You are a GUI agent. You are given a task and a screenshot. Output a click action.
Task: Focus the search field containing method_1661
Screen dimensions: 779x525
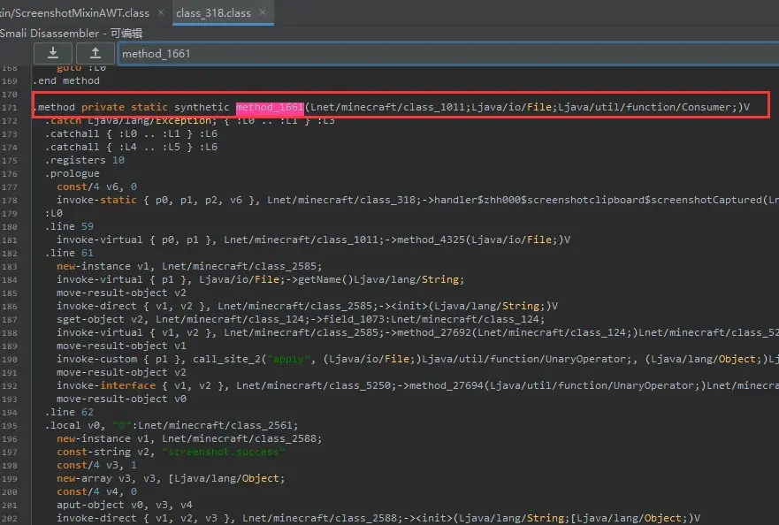(x=448, y=54)
